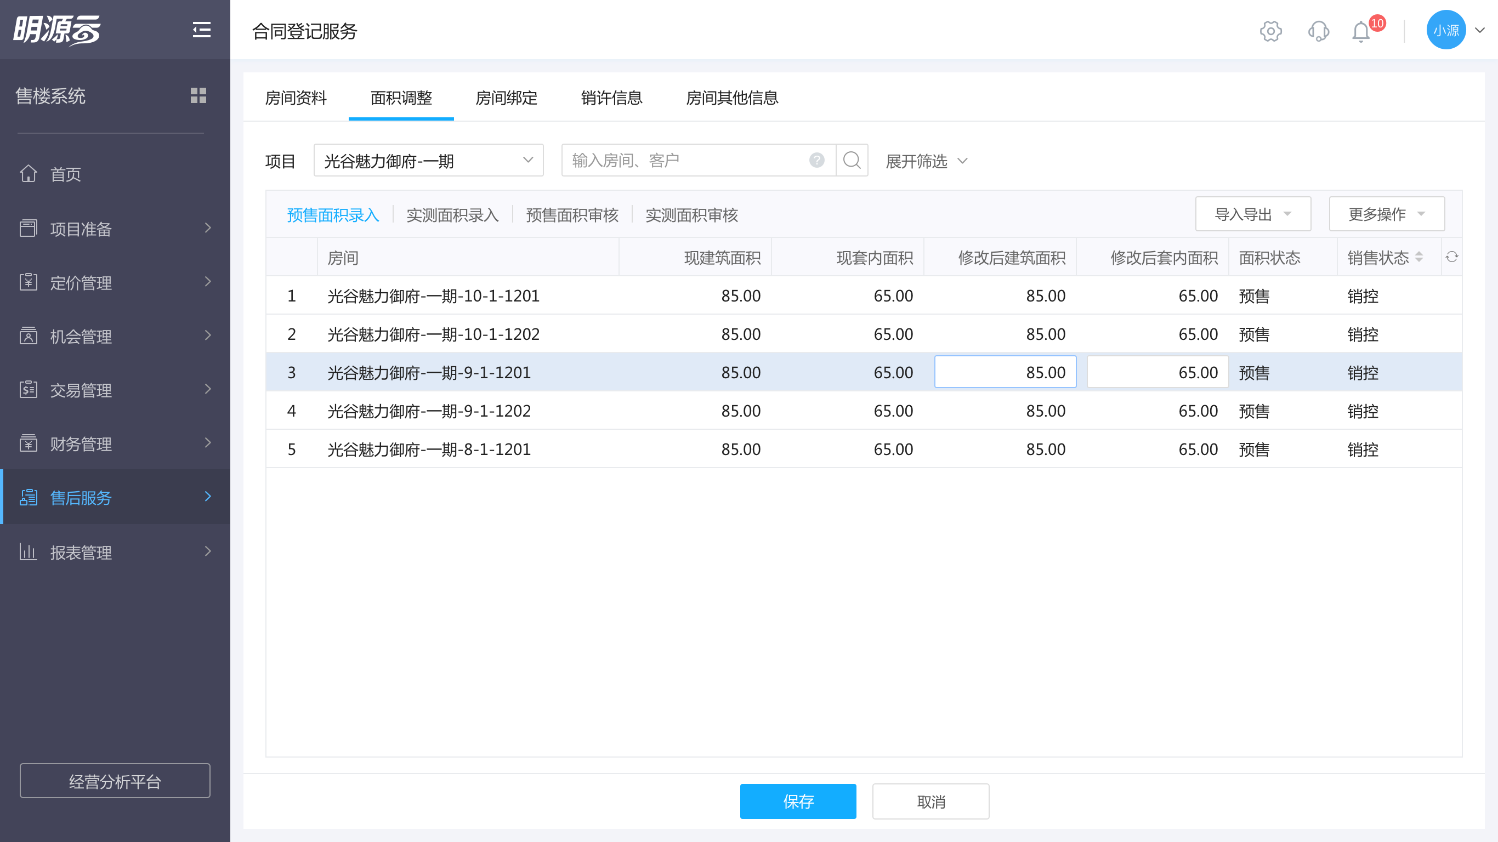Switch to the 房间其他信息 tab
Screen dimensions: 1498x842
click(x=732, y=98)
